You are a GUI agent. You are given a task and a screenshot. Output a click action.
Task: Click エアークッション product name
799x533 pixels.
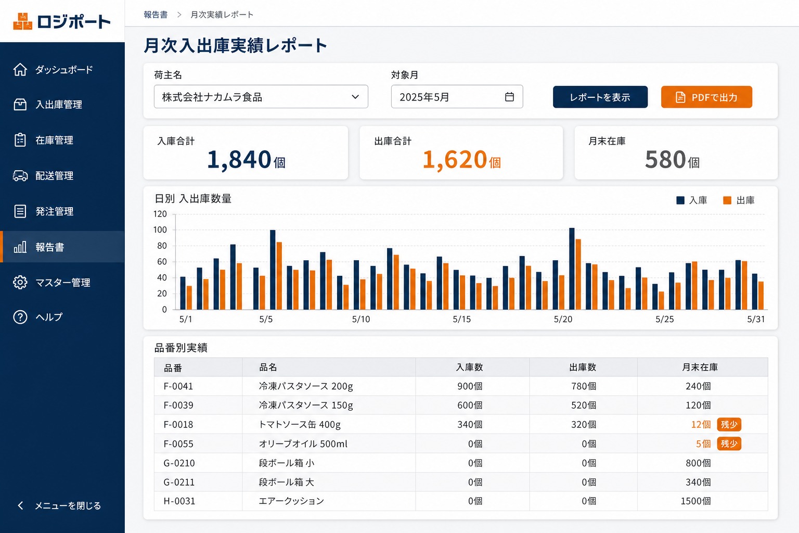tap(291, 501)
